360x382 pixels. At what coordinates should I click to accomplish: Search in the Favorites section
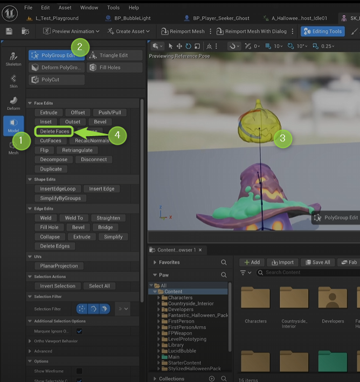click(x=224, y=262)
